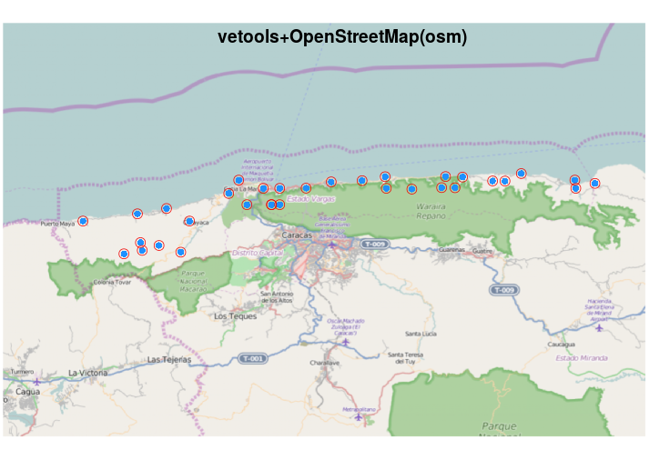Click the Santa Teresa del Tuy label
Image resolution: width=649 pixels, height=460 pixels.
[409, 358]
